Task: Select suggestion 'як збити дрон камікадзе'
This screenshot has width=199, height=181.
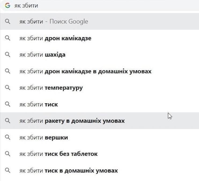Action: pyautogui.click(x=100, y=38)
